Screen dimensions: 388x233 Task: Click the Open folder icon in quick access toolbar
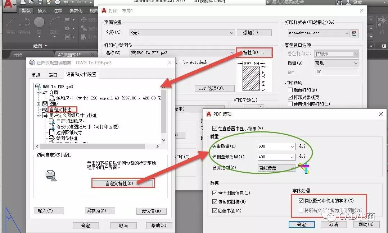[31, 2]
